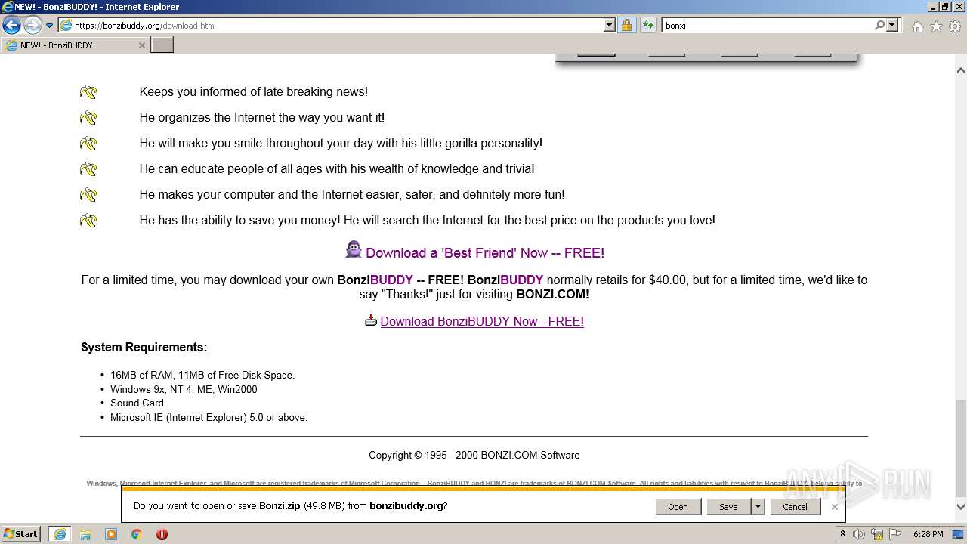Open Internet Explorer taskbar icon

(59, 534)
